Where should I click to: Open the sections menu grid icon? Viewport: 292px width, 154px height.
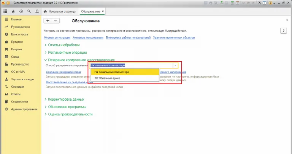[5, 11]
